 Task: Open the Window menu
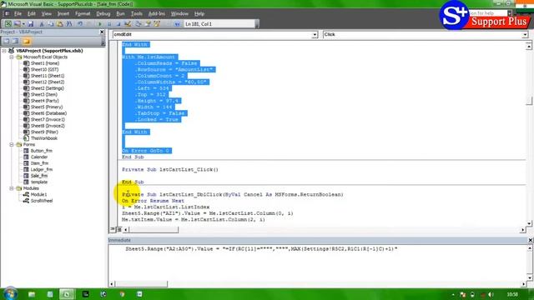point(179,14)
